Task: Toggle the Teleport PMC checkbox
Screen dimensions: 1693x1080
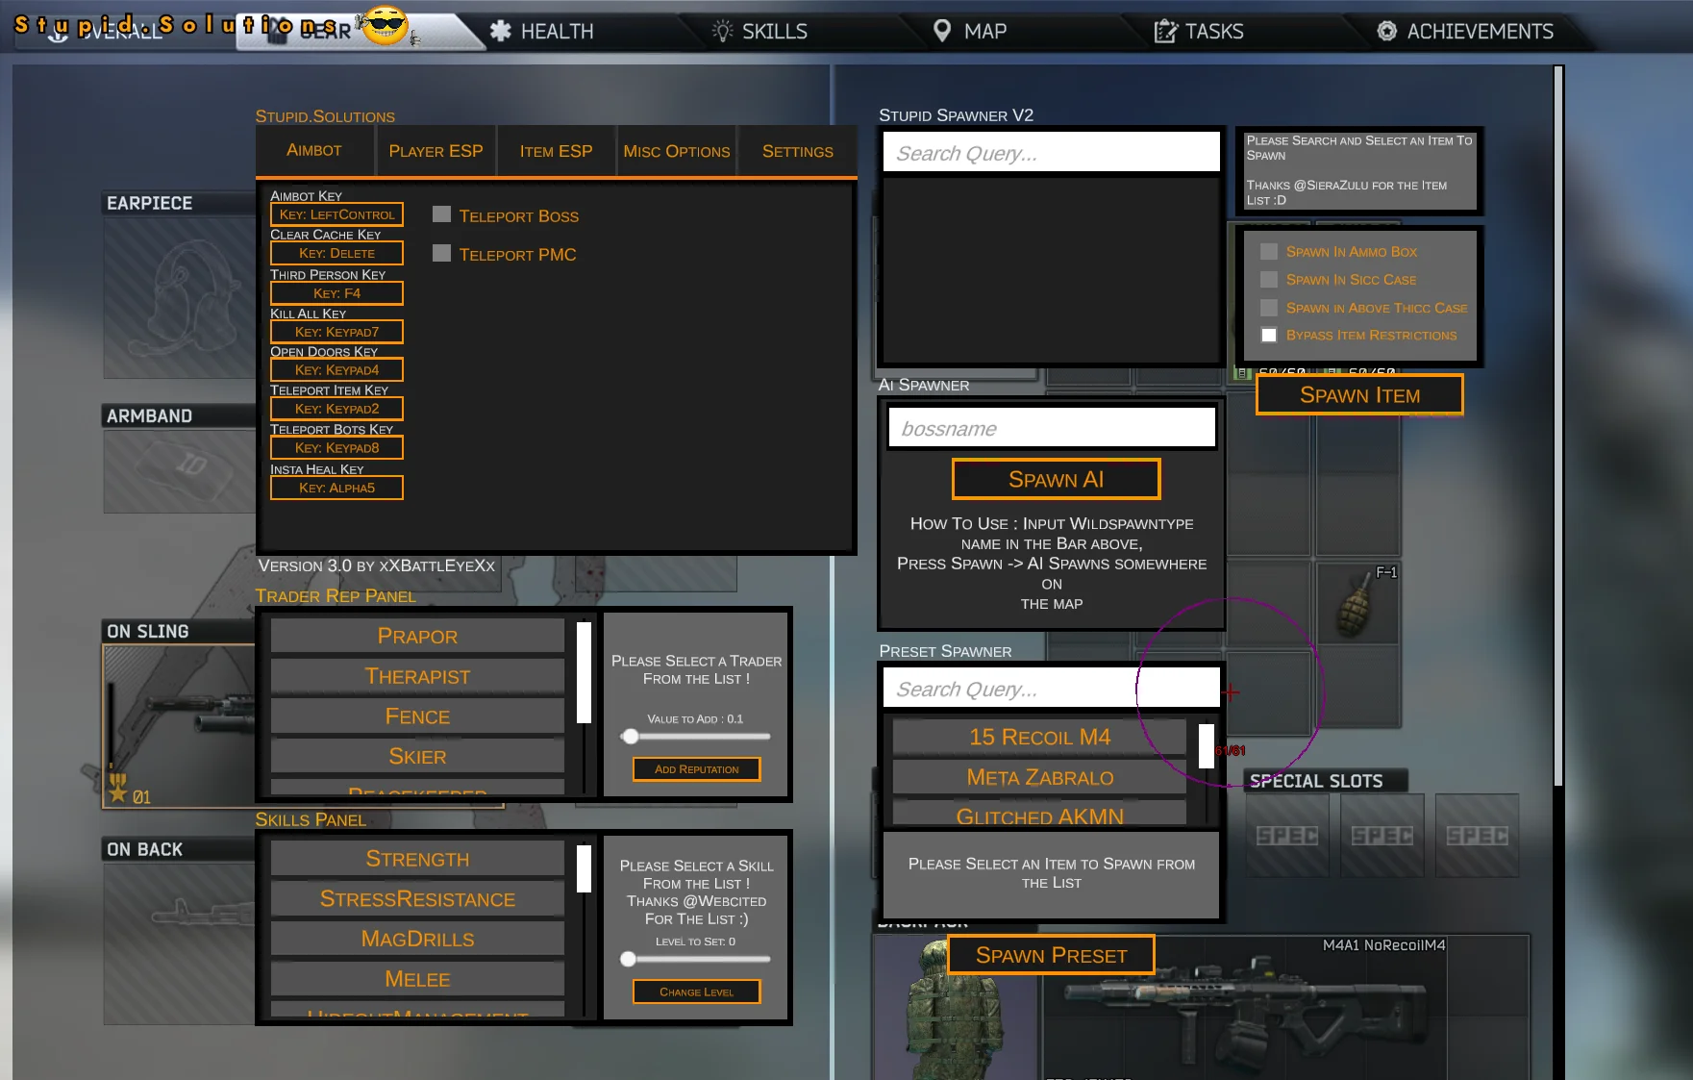Action: point(442,253)
